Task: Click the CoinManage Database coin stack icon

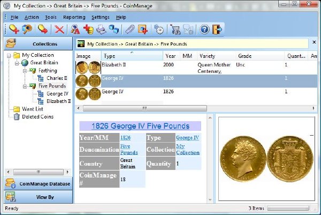Action: pos(11,183)
